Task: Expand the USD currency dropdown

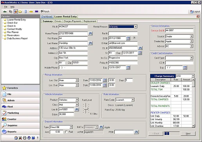Action: pyautogui.click(x=193, y=76)
